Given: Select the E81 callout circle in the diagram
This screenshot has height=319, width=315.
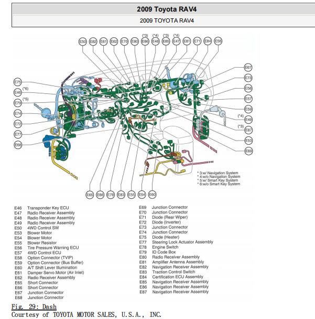Looking at the screenshot, I should click(187, 41).
